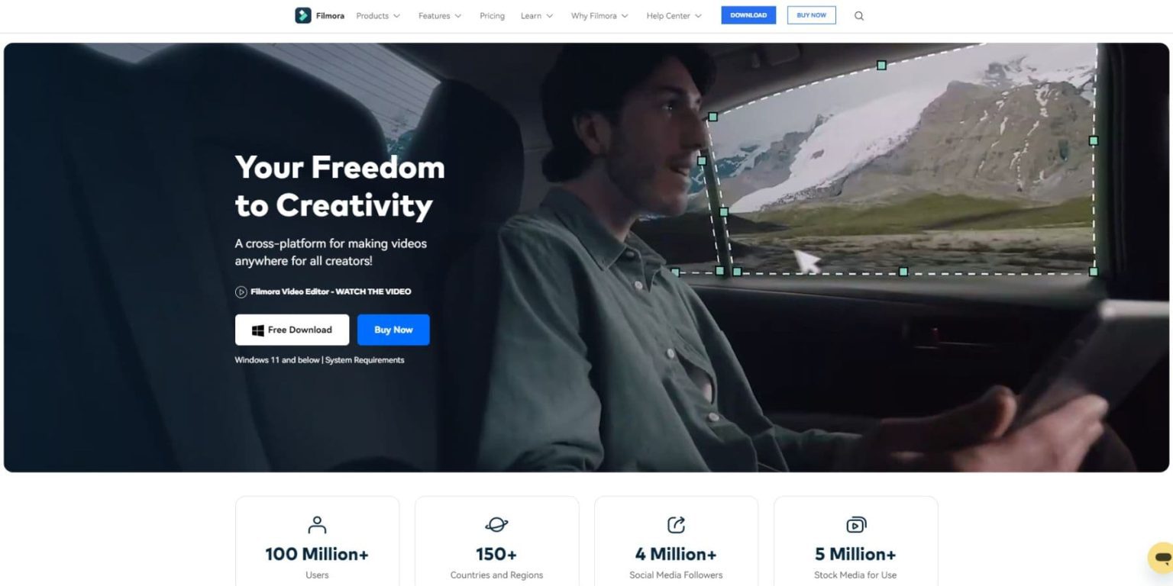Click the user icon above 100 Million+

317,525
